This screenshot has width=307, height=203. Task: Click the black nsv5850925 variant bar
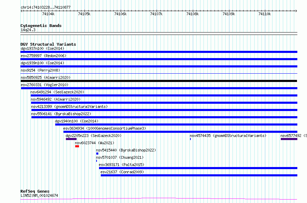tap(159, 81)
